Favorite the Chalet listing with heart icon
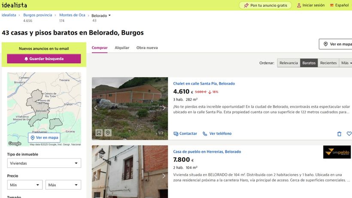The height and width of the screenshot is (198, 352). [x=349, y=134]
